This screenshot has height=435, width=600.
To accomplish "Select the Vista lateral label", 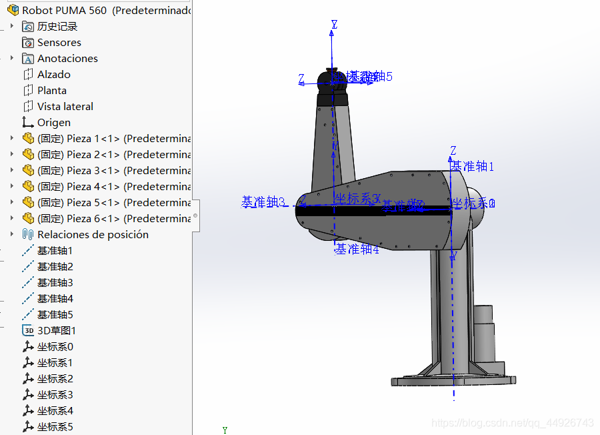I will click(x=65, y=107).
